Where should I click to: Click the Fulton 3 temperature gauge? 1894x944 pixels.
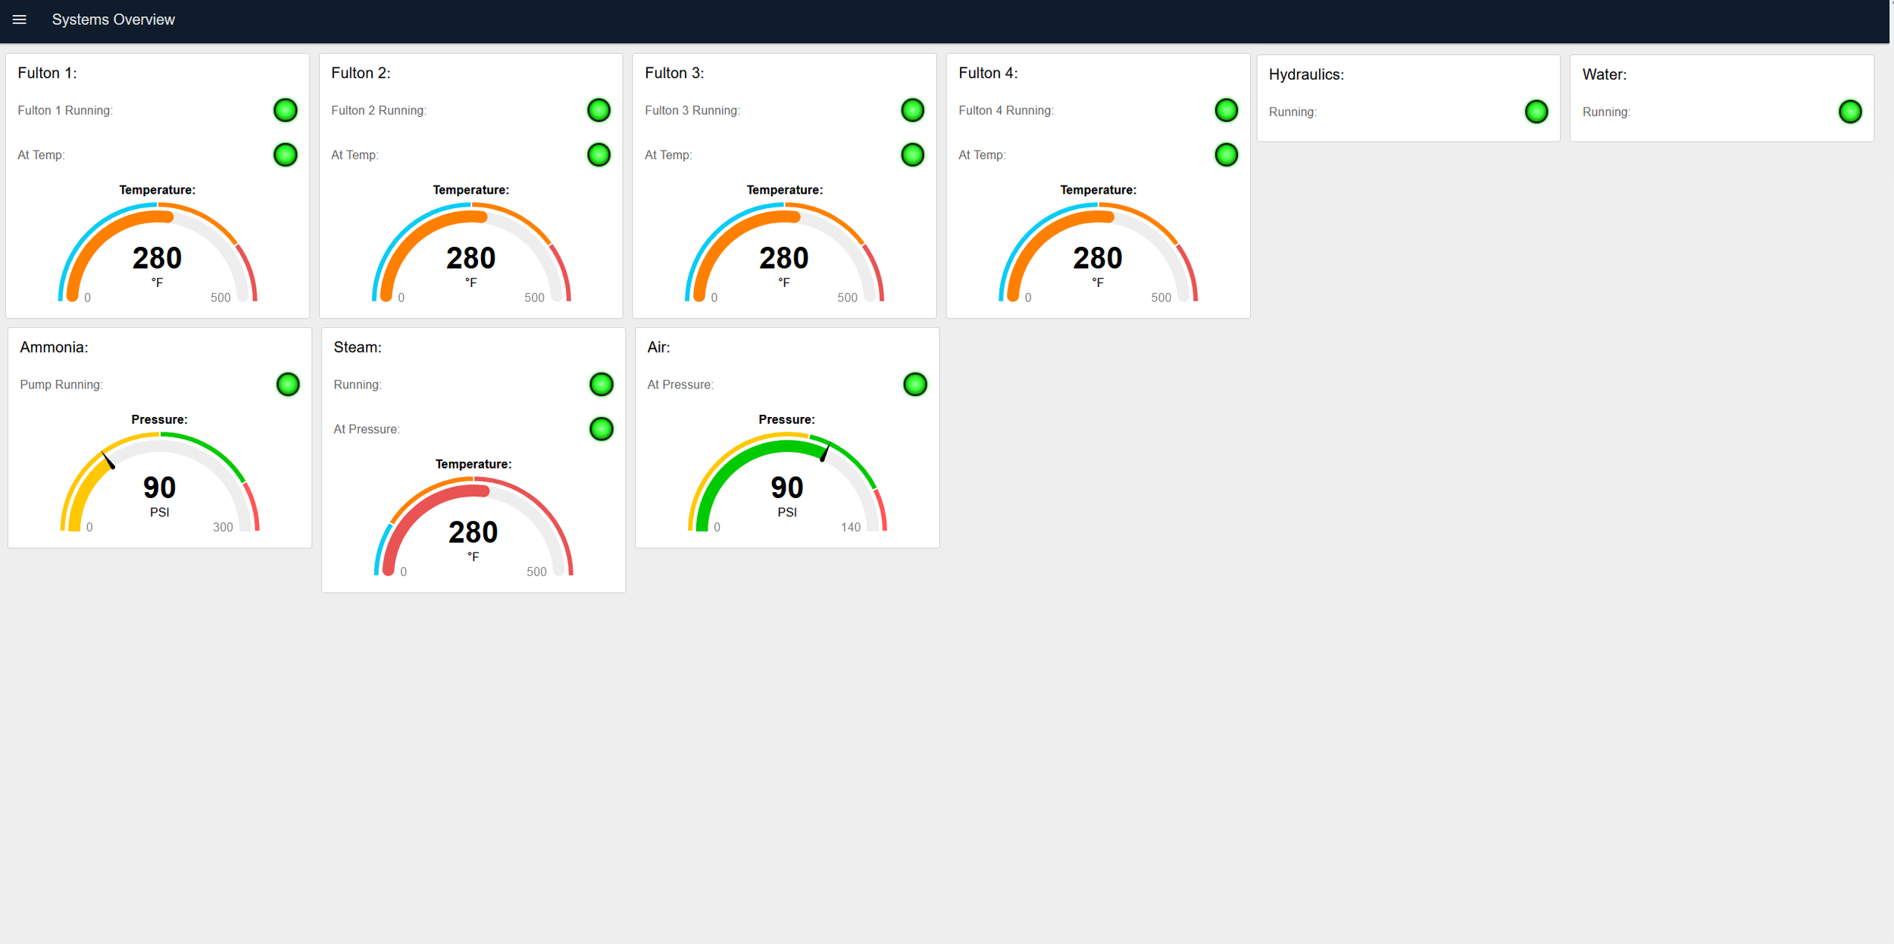click(785, 253)
